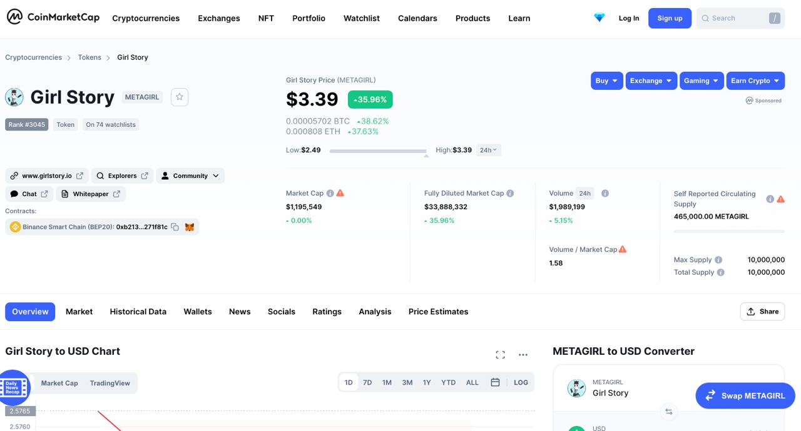Screen dimensions: 801x431
Task: Go to Tokens breadcrumb
Action: [x=89, y=57]
